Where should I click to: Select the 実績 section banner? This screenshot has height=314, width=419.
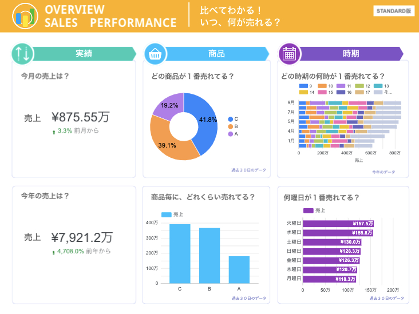pos(84,54)
